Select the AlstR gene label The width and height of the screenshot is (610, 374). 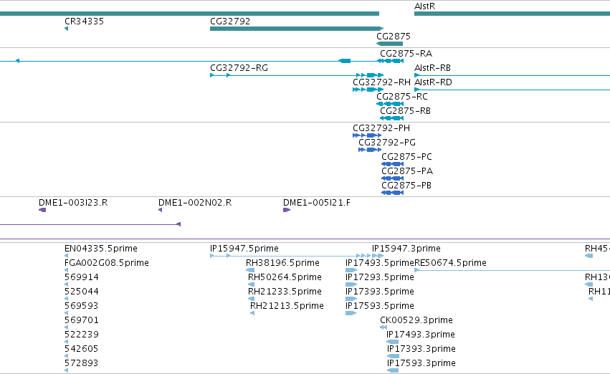coord(424,6)
